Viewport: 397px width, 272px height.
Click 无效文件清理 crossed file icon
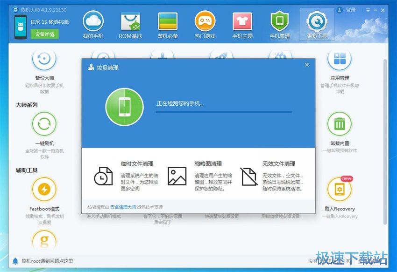coord(249,176)
